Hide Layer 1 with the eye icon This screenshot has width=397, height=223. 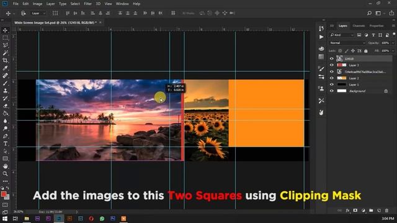coord(332,85)
